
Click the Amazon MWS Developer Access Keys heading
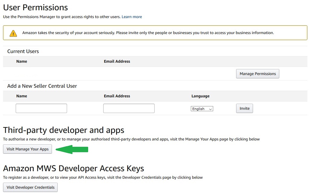pos(74,168)
